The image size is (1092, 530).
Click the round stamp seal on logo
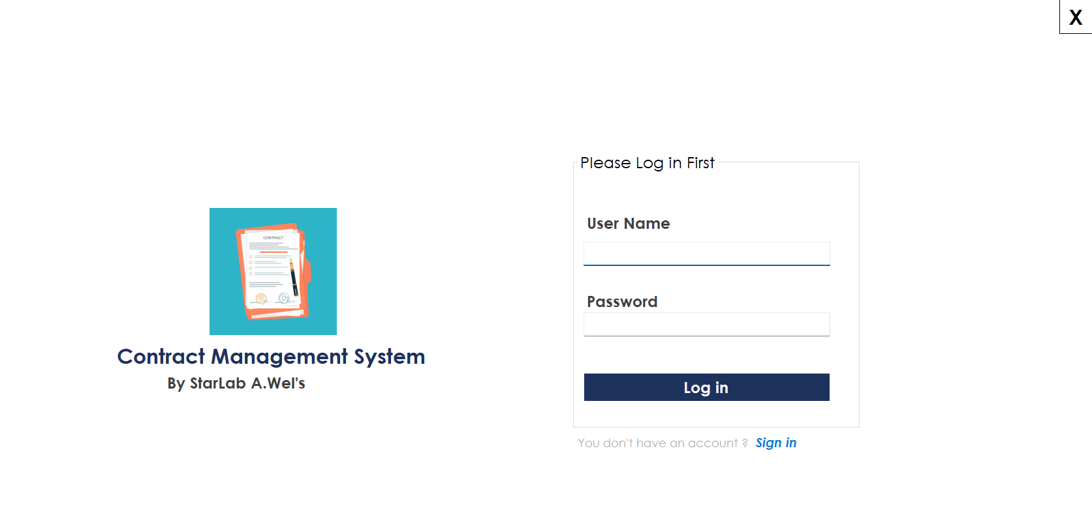[x=283, y=299]
